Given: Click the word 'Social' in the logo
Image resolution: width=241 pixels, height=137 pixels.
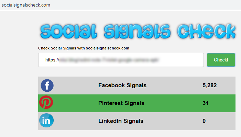Looking at the screenshot, I should 69,32.
